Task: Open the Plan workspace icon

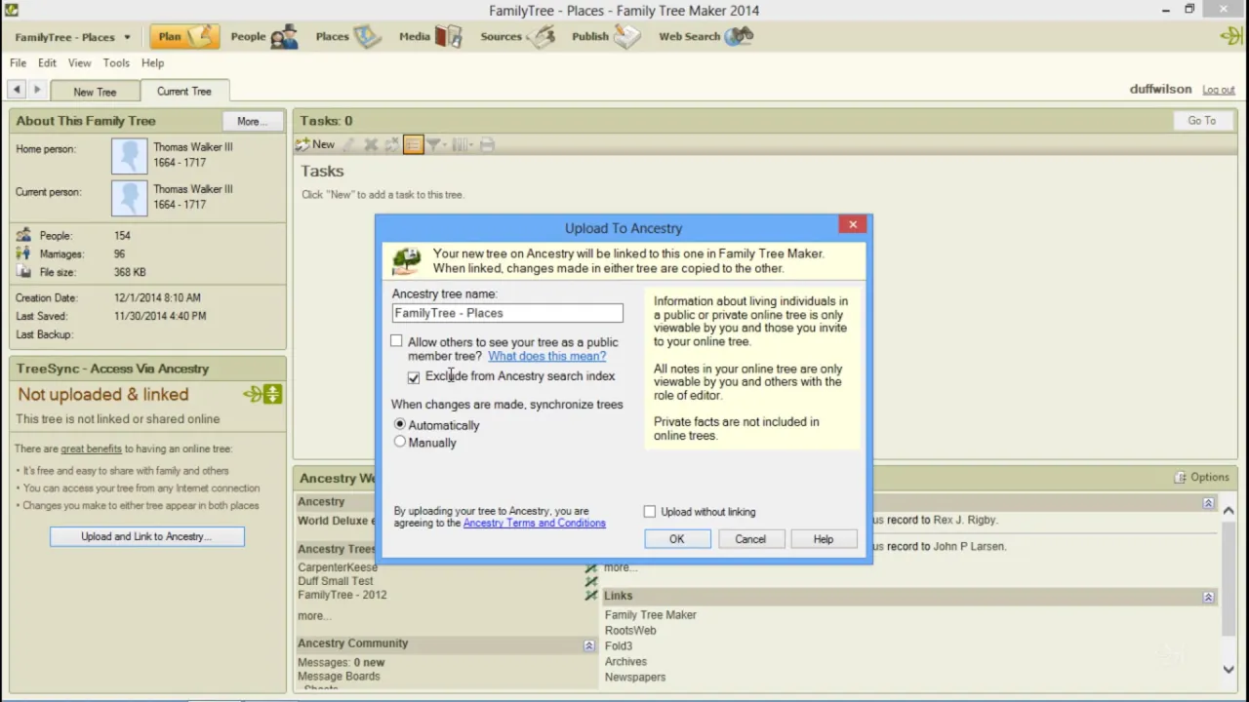Action: coord(184,37)
